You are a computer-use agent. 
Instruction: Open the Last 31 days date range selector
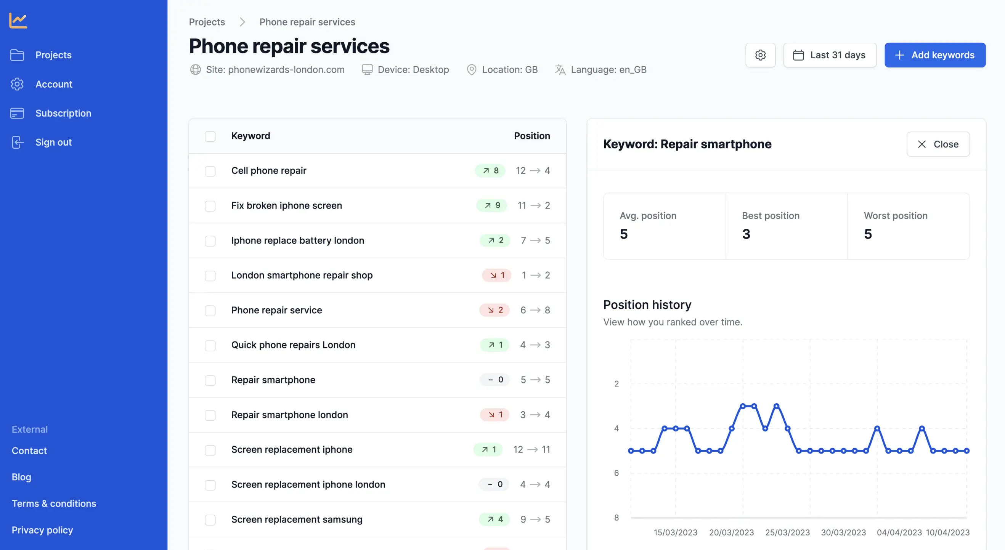click(x=830, y=55)
